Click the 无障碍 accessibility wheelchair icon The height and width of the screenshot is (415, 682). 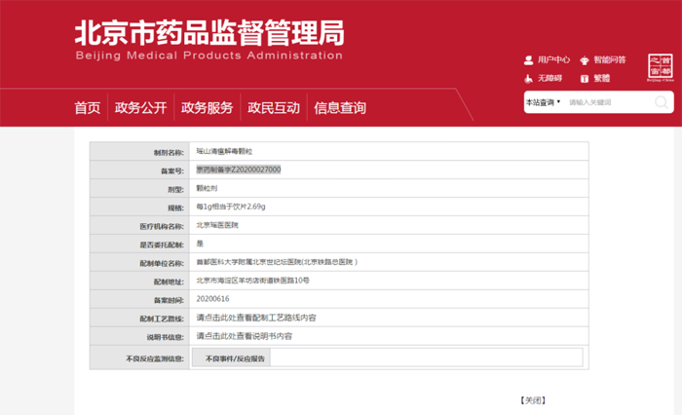[x=528, y=78]
